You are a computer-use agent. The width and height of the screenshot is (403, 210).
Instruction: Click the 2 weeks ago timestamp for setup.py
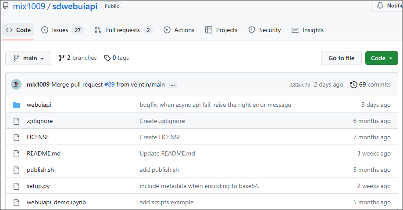(374, 186)
